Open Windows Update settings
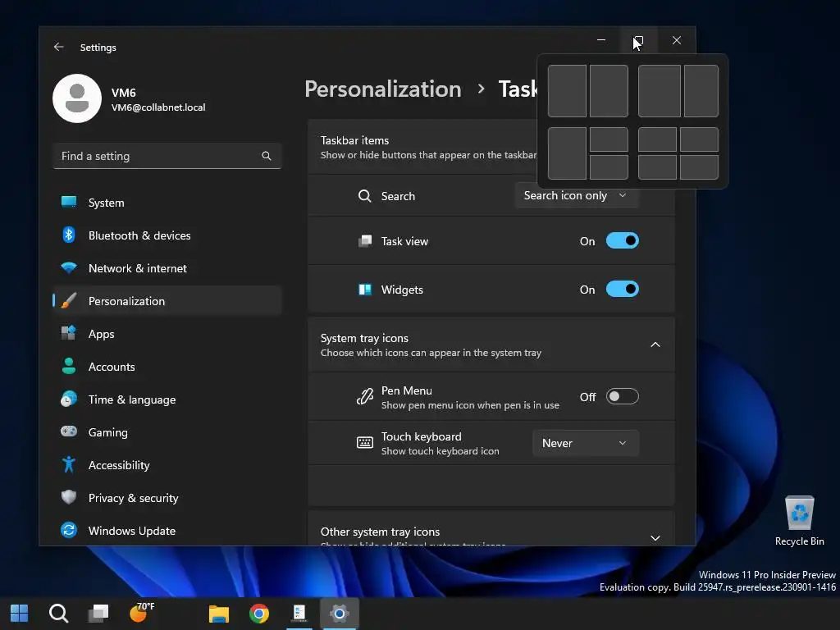This screenshot has width=840, height=630. coord(167,531)
